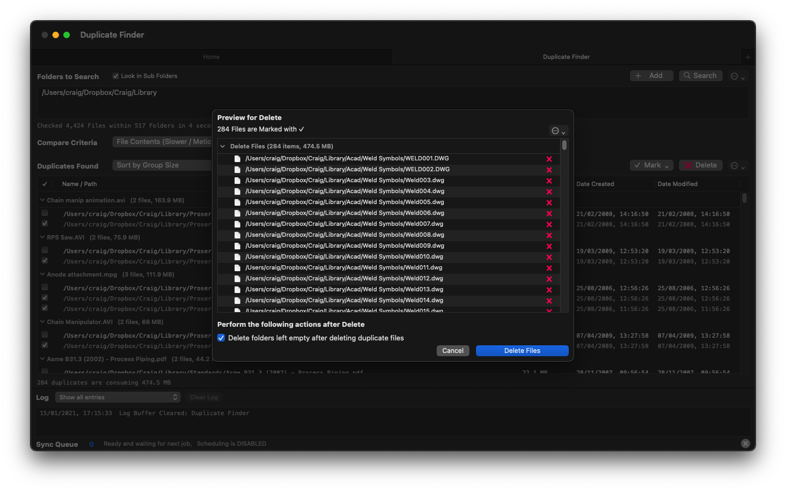Open options menu icon in Preview dialog
The width and height of the screenshot is (786, 491).
point(558,131)
